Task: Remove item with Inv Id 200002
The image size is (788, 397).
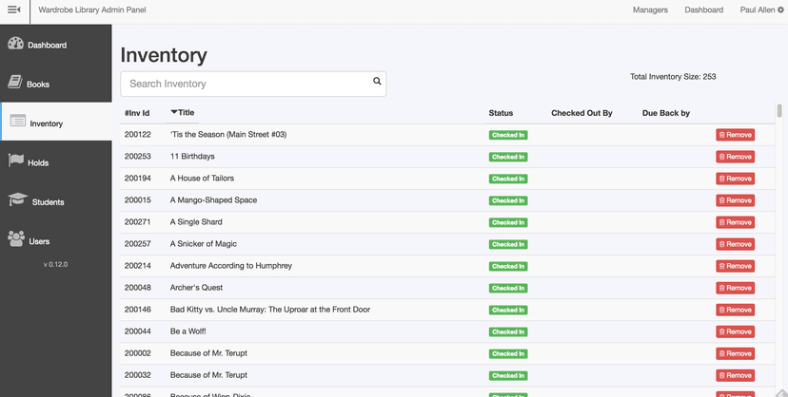Action: pyautogui.click(x=736, y=354)
